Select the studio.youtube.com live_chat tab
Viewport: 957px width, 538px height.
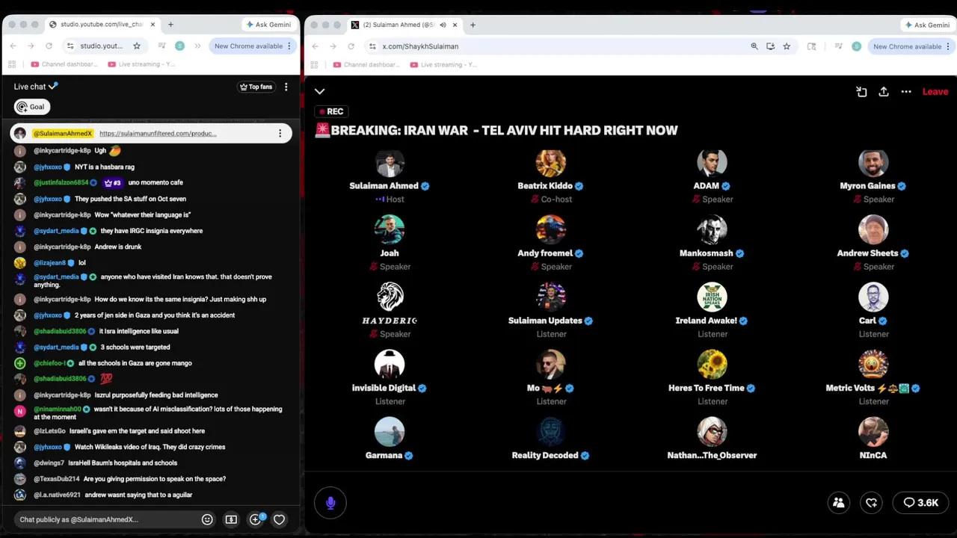click(101, 25)
